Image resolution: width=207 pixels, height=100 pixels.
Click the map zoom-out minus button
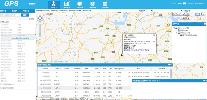coord(40,38)
